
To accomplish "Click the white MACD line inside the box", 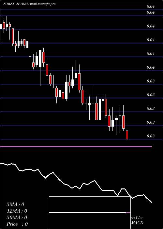I will point(87,213).
